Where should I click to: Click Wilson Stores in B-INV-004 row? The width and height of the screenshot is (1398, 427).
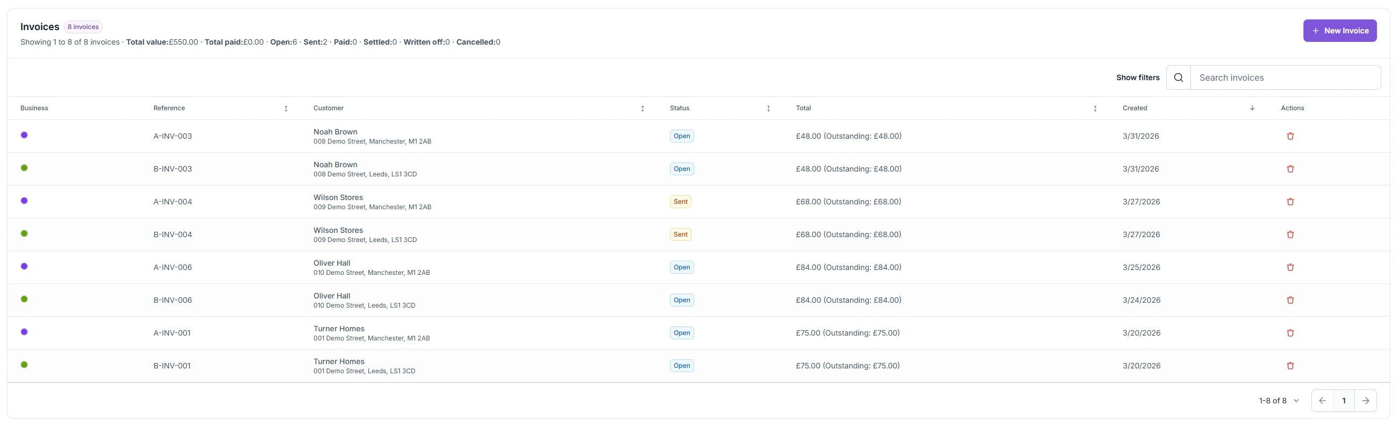[x=338, y=230]
